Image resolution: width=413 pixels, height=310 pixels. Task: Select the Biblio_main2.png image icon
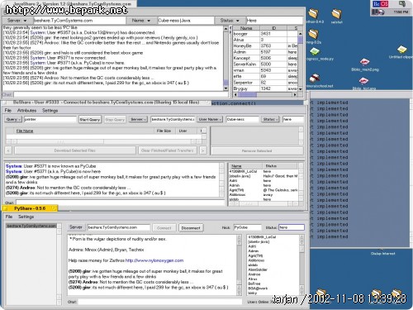(364, 62)
